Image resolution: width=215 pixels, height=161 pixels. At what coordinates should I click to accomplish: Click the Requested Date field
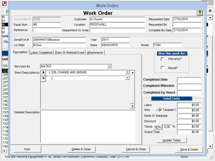pos(187,19)
